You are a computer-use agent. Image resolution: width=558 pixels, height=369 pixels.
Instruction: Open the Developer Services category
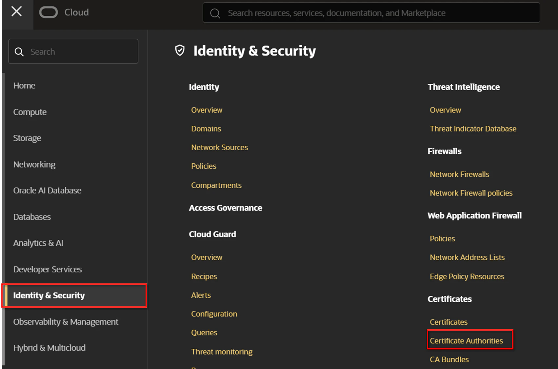tap(48, 269)
